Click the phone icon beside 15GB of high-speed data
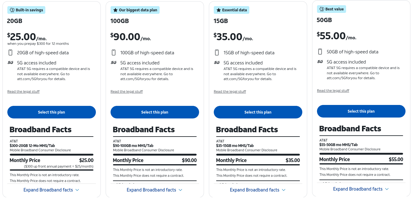The width and height of the screenshot is (415, 201). point(217,52)
